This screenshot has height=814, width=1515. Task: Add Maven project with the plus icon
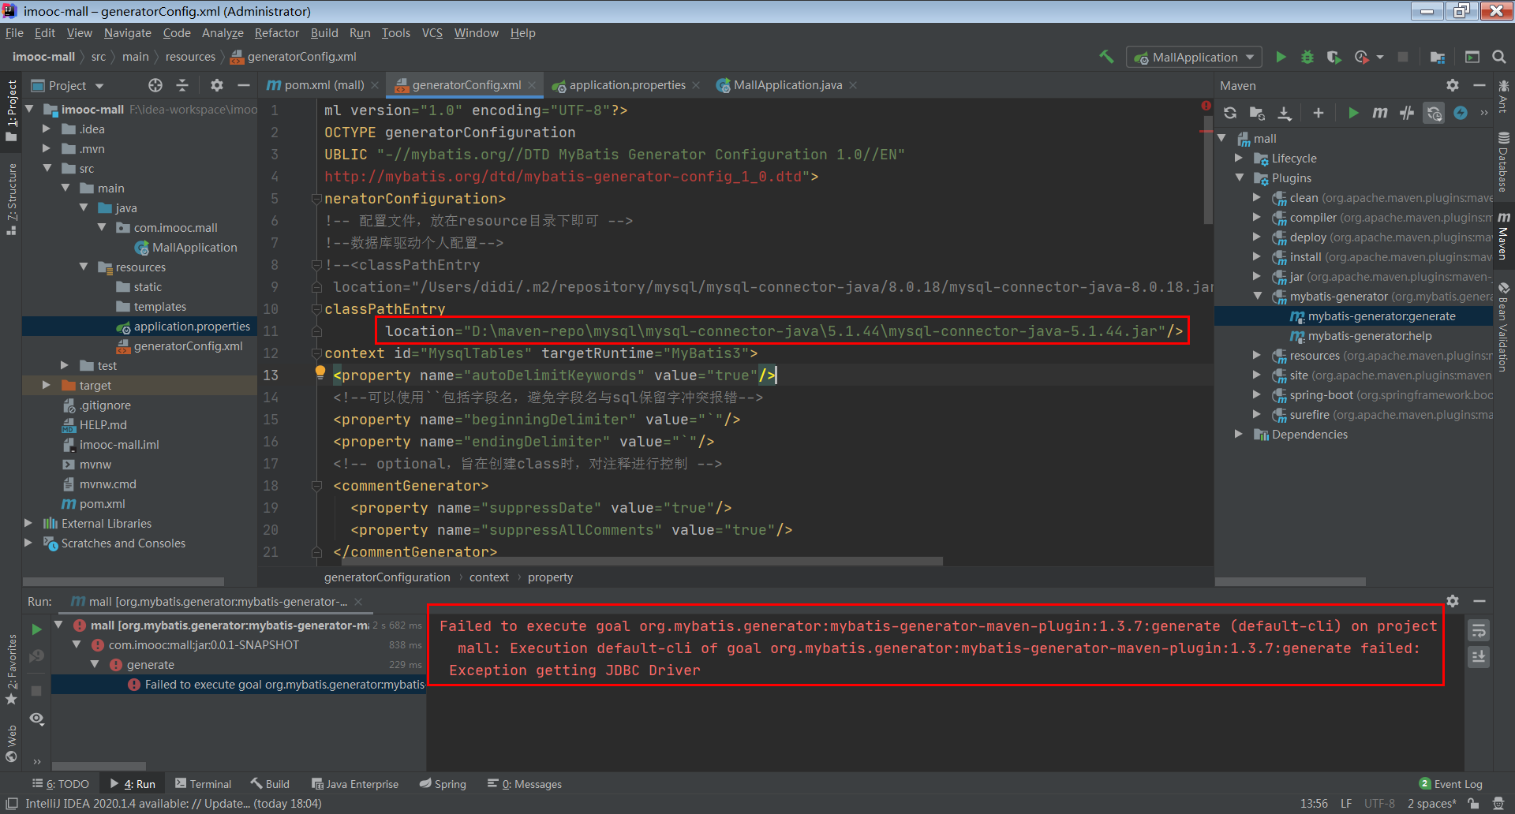[x=1318, y=113]
